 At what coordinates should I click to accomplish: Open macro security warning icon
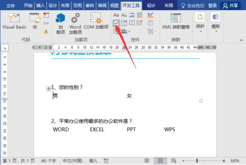pos(46,32)
